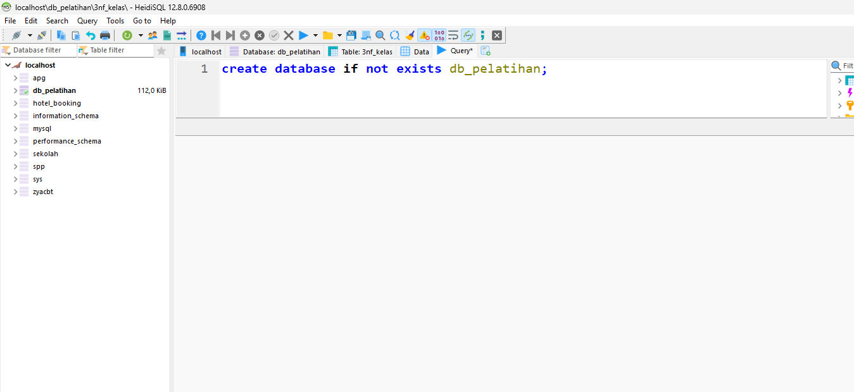Toggle the green link icon button
The height and width of the screenshot is (392, 854).
tap(468, 35)
